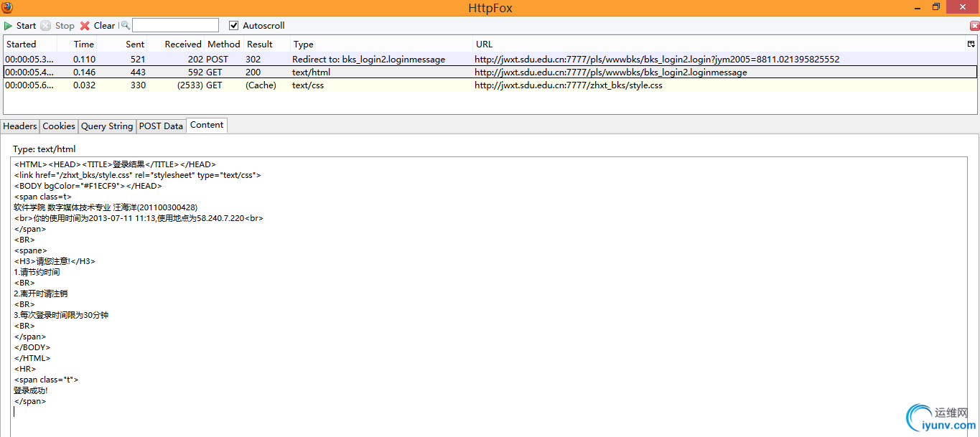980x437 pixels.
Task: Click the bks_login2.loginmessage URL cell
Action: pyautogui.click(x=610, y=72)
